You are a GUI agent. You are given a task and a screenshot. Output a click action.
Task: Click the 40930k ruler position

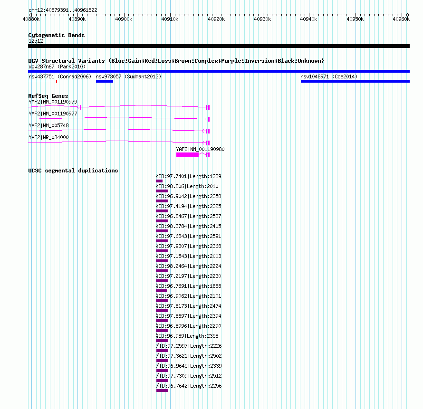tap(262, 19)
